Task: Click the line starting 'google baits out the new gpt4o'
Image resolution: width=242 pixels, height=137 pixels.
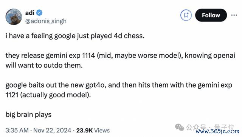Action: (x=119, y=85)
